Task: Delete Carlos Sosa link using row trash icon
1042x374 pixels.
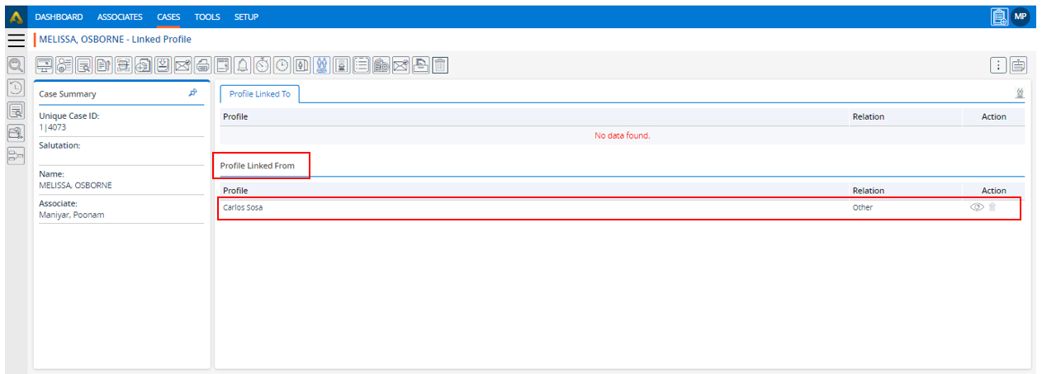Action: coord(992,207)
